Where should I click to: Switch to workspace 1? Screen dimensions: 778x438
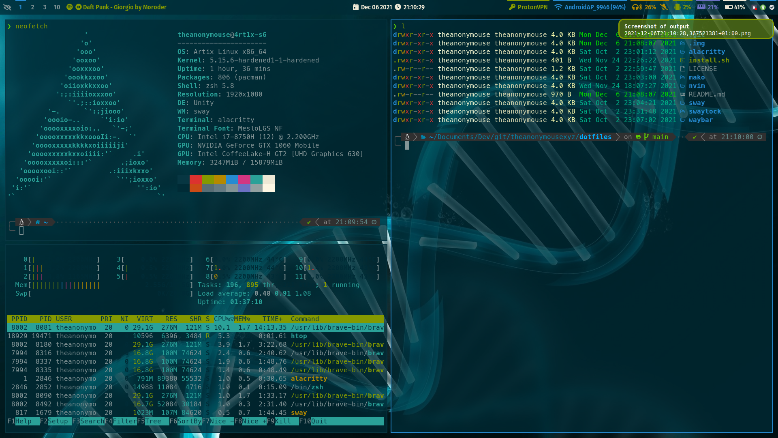[20, 7]
